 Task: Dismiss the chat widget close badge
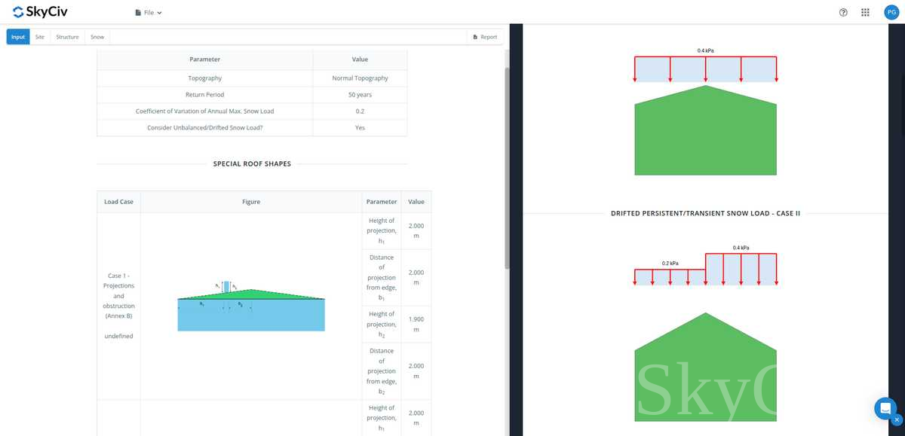(x=897, y=419)
